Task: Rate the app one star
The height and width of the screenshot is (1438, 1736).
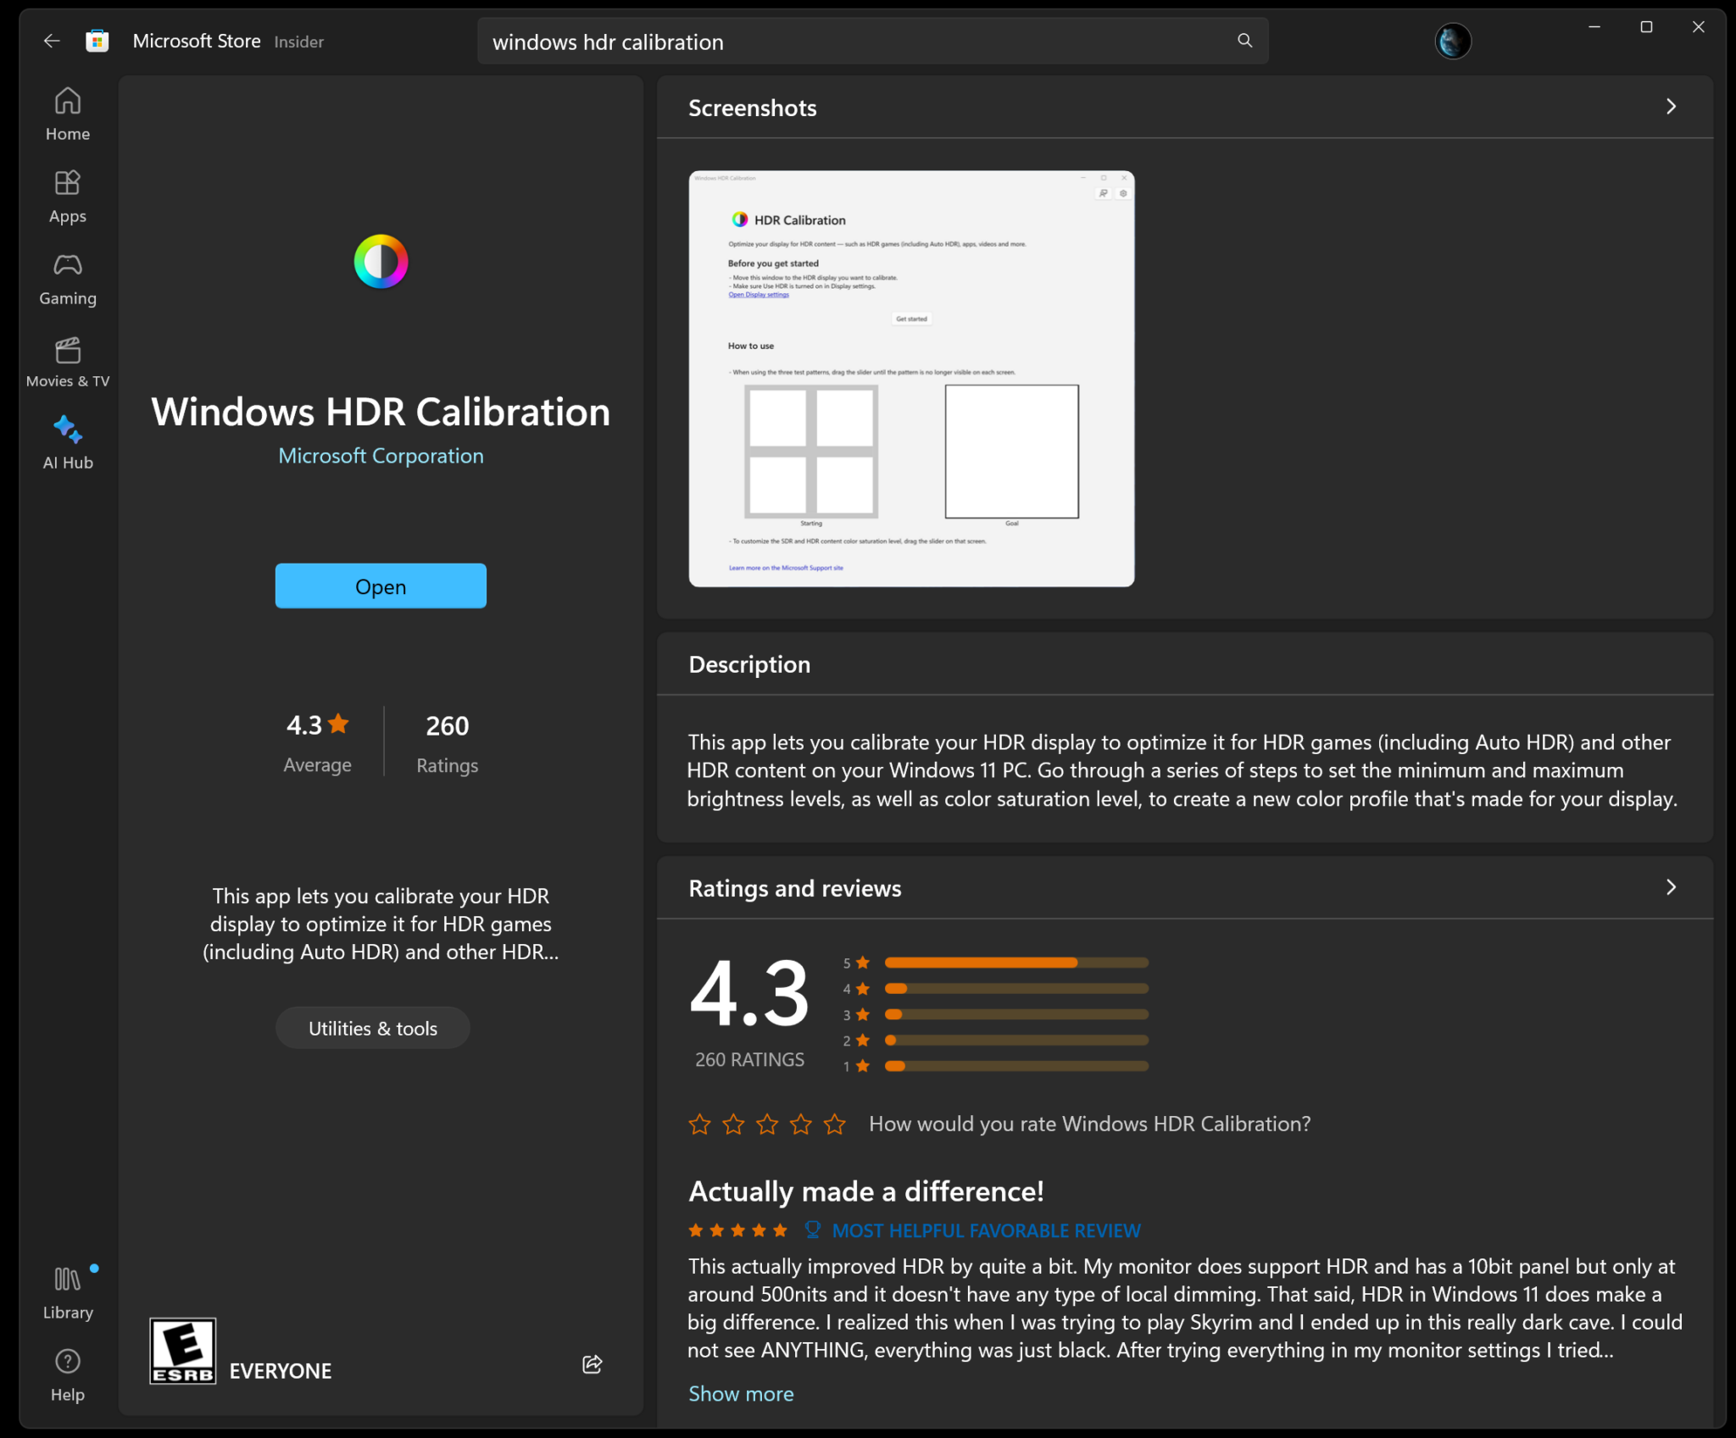Action: click(x=699, y=1124)
